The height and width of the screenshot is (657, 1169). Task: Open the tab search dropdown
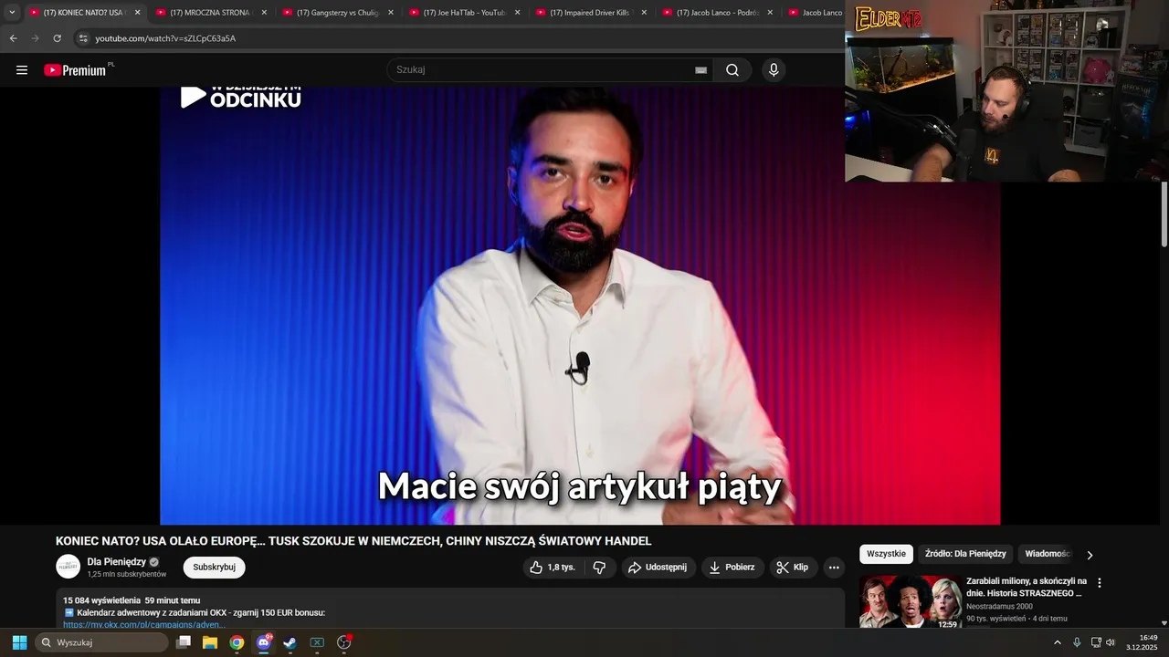(x=12, y=13)
